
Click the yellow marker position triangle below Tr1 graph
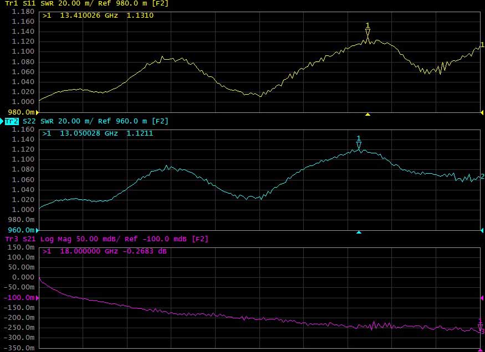pyautogui.click(x=367, y=114)
